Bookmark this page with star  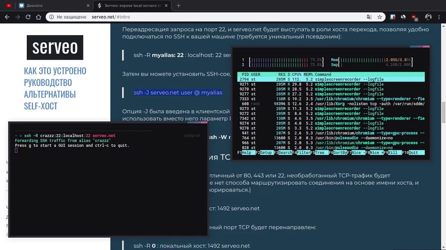(380, 17)
